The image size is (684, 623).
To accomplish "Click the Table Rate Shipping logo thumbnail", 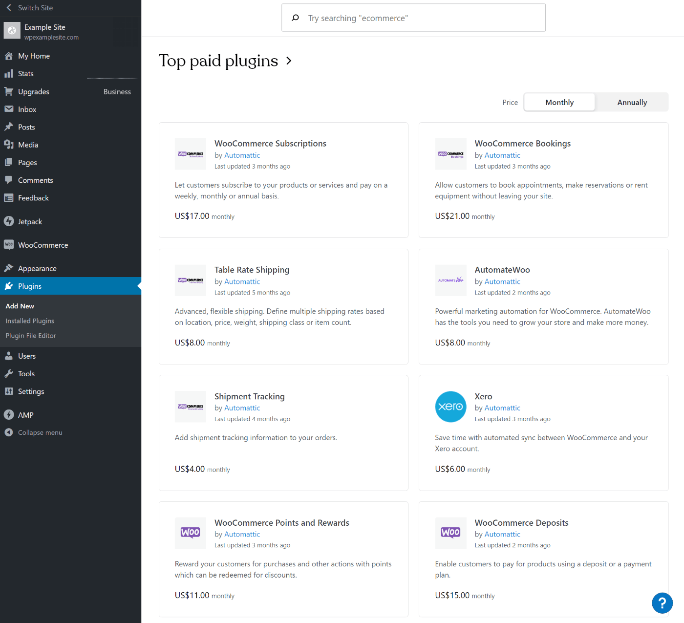I will (191, 280).
